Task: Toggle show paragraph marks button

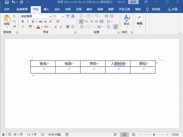Action: [x=116, y=27]
